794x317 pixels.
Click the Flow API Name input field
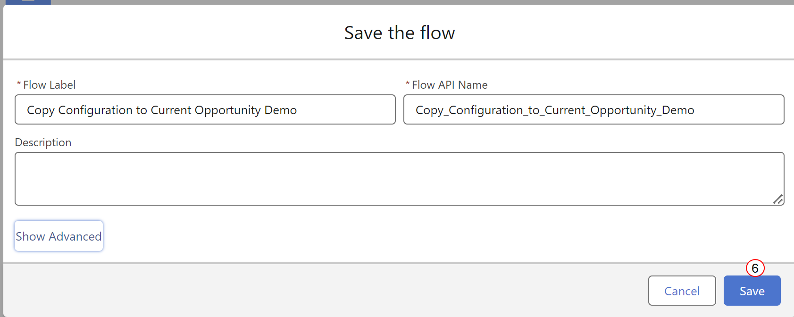[x=594, y=109]
